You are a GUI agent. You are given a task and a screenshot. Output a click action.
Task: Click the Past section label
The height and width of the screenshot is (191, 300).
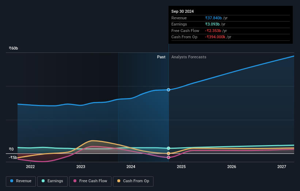(x=161, y=57)
